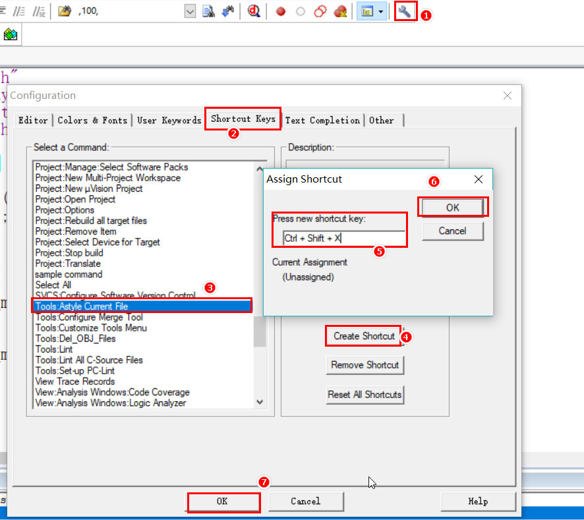The width and height of the screenshot is (584, 520).
Task: Open the User Keywords tab
Action: [169, 121]
